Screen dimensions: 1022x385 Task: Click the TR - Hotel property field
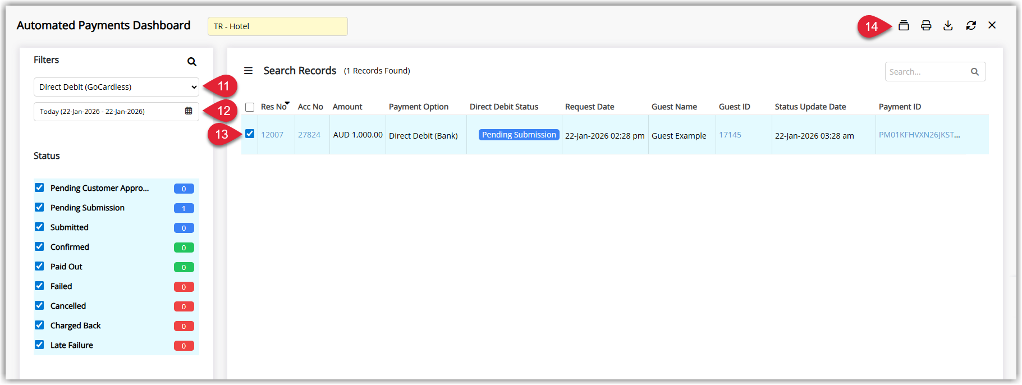click(x=278, y=26)
